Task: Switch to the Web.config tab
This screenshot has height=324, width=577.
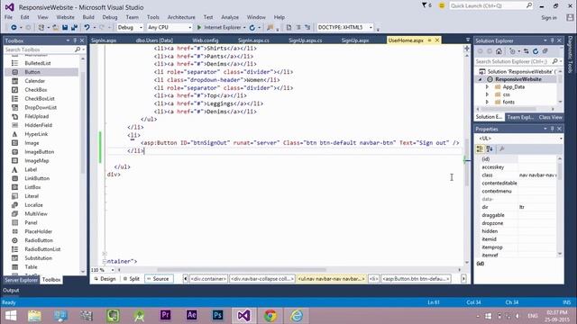Action: (x=206, y=40)
